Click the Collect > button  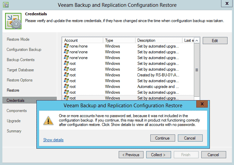click(x=158, y=155)
